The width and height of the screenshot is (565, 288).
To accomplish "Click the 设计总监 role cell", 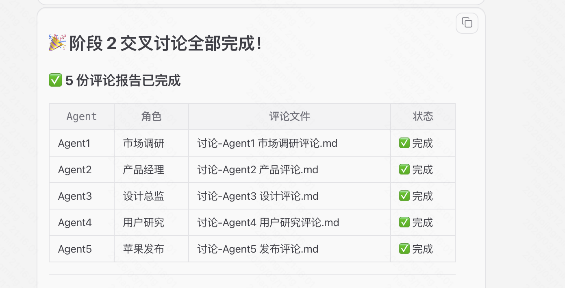I will (x=143, y=196).
